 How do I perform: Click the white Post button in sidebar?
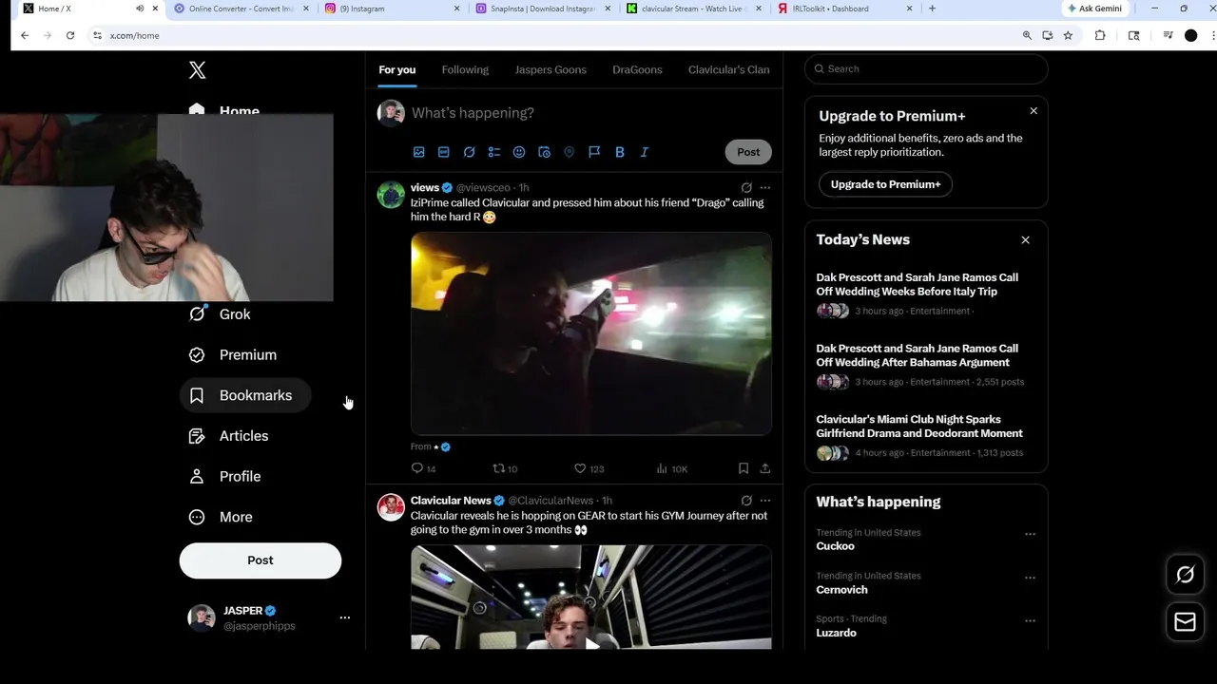[260, 560]
